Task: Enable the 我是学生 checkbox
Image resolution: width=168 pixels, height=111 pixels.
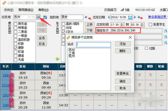Action: (150, 25)
